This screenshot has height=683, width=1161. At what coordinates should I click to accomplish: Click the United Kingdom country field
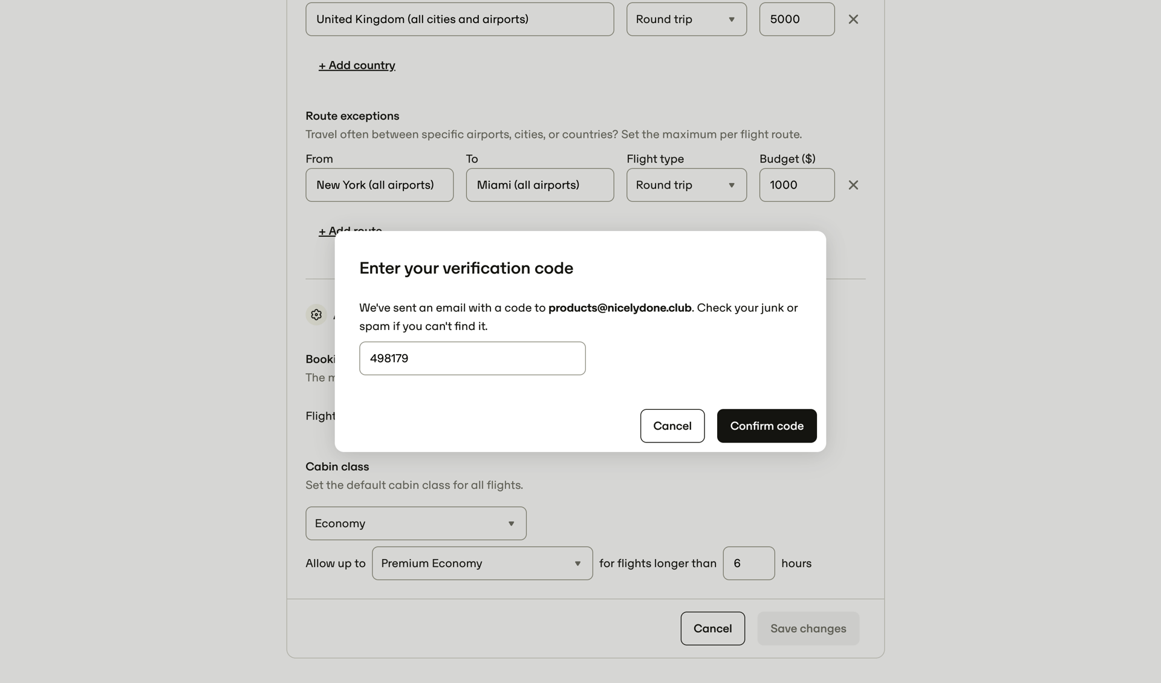(x=460, y=19)
